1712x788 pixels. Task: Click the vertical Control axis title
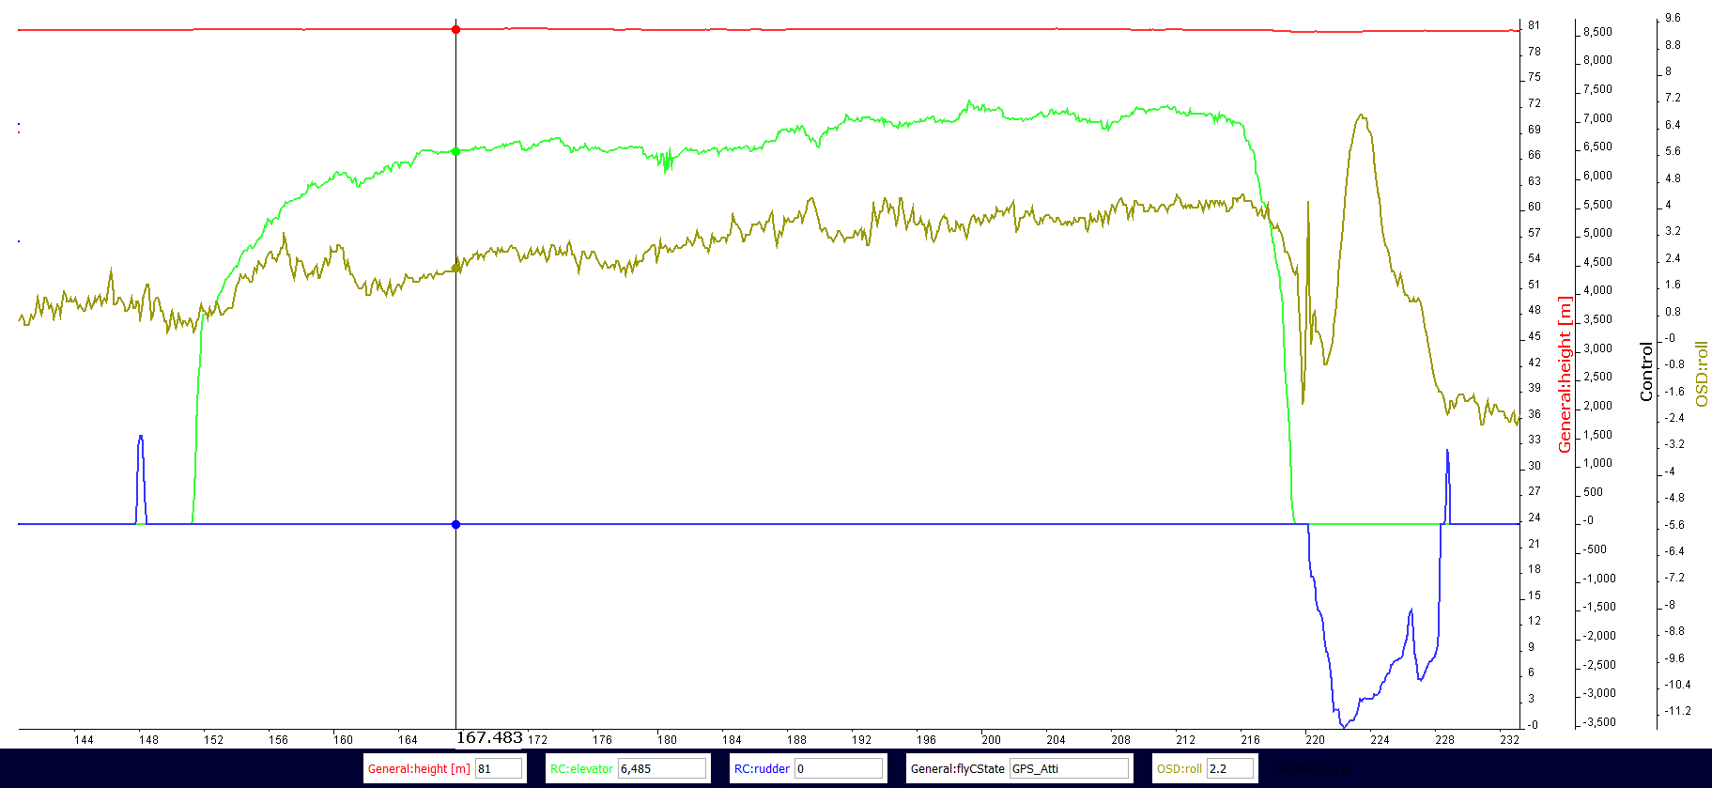1646,372
